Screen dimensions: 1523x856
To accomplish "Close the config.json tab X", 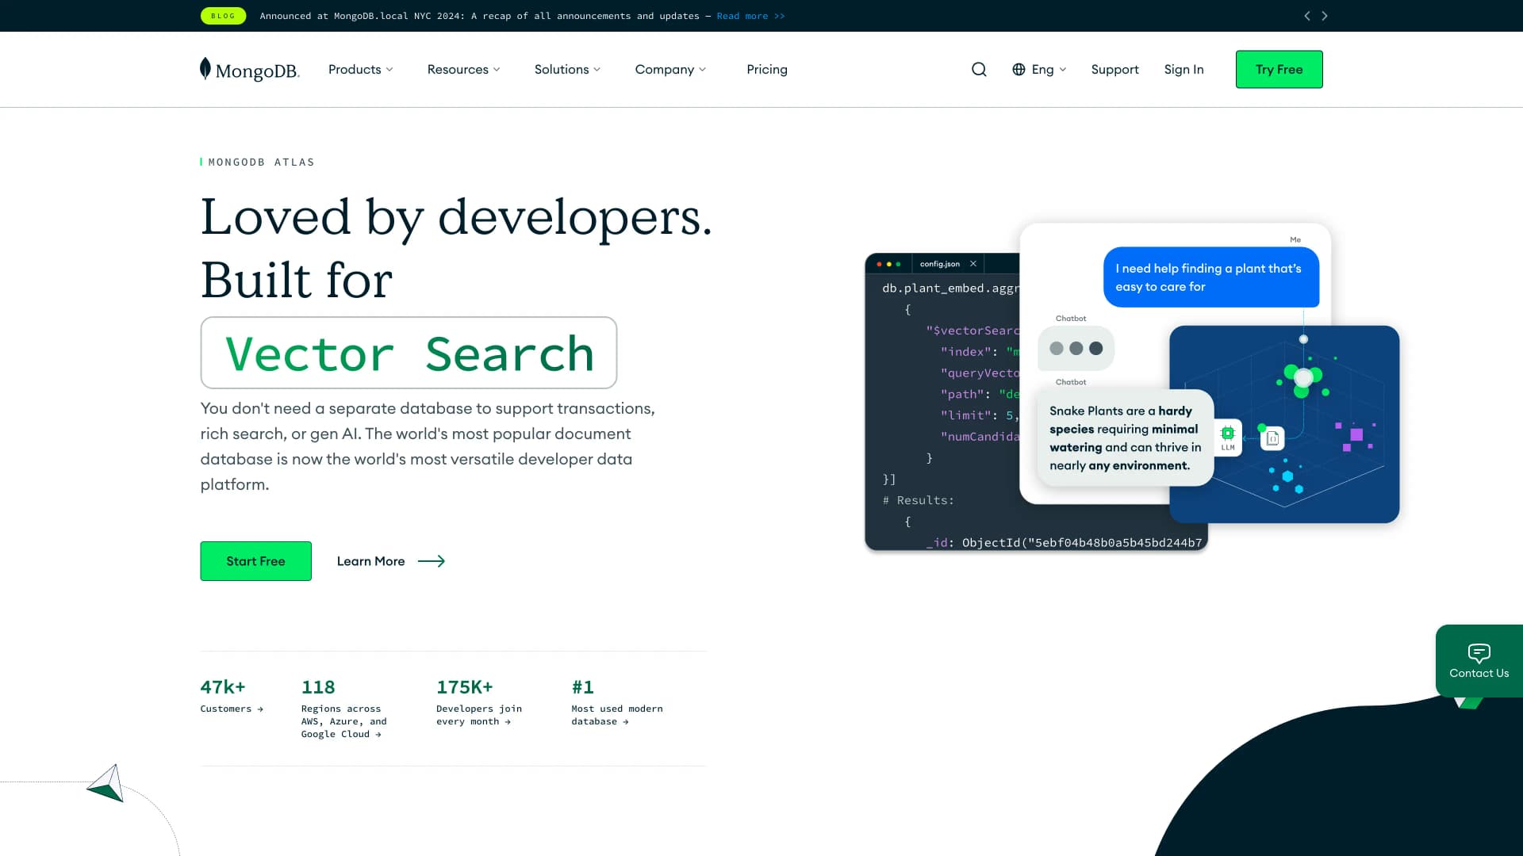I will [x=973, y=264].
